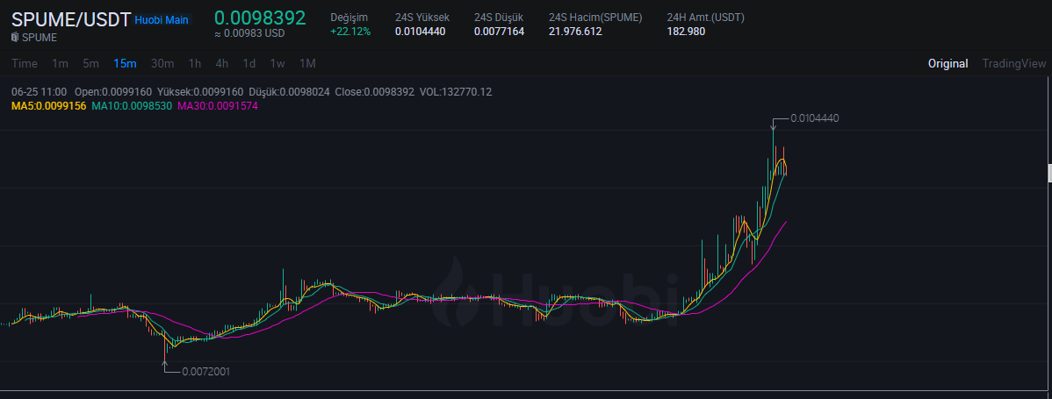Click the Close:0.0098392 readout

tap(374, 92)
